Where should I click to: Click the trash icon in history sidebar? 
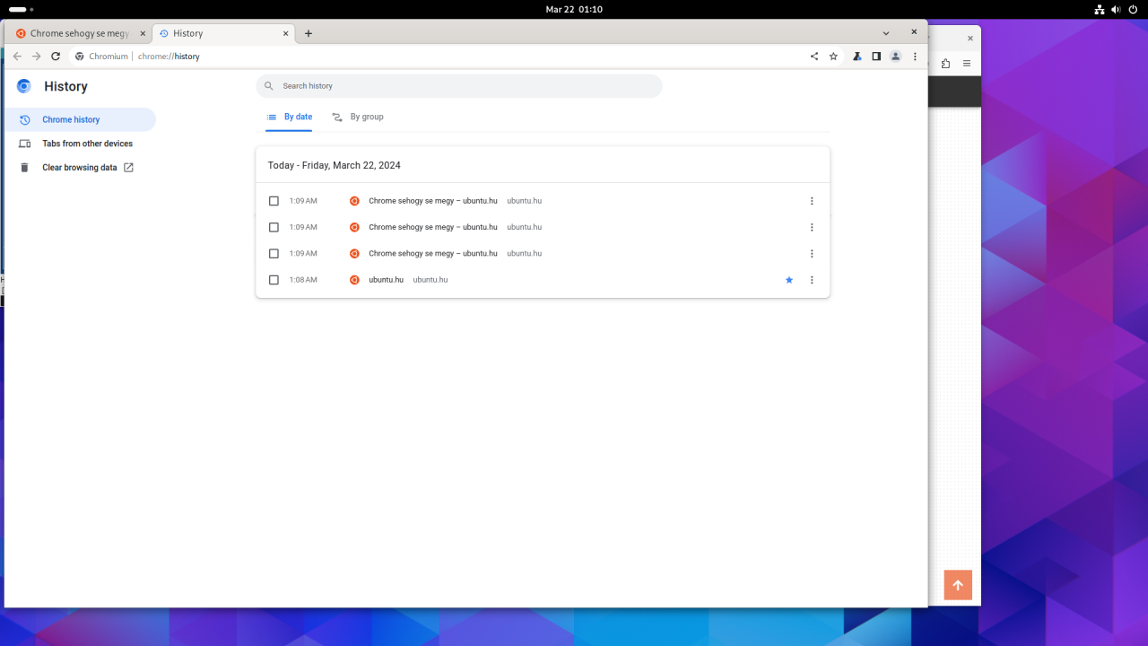coord(24,168)
